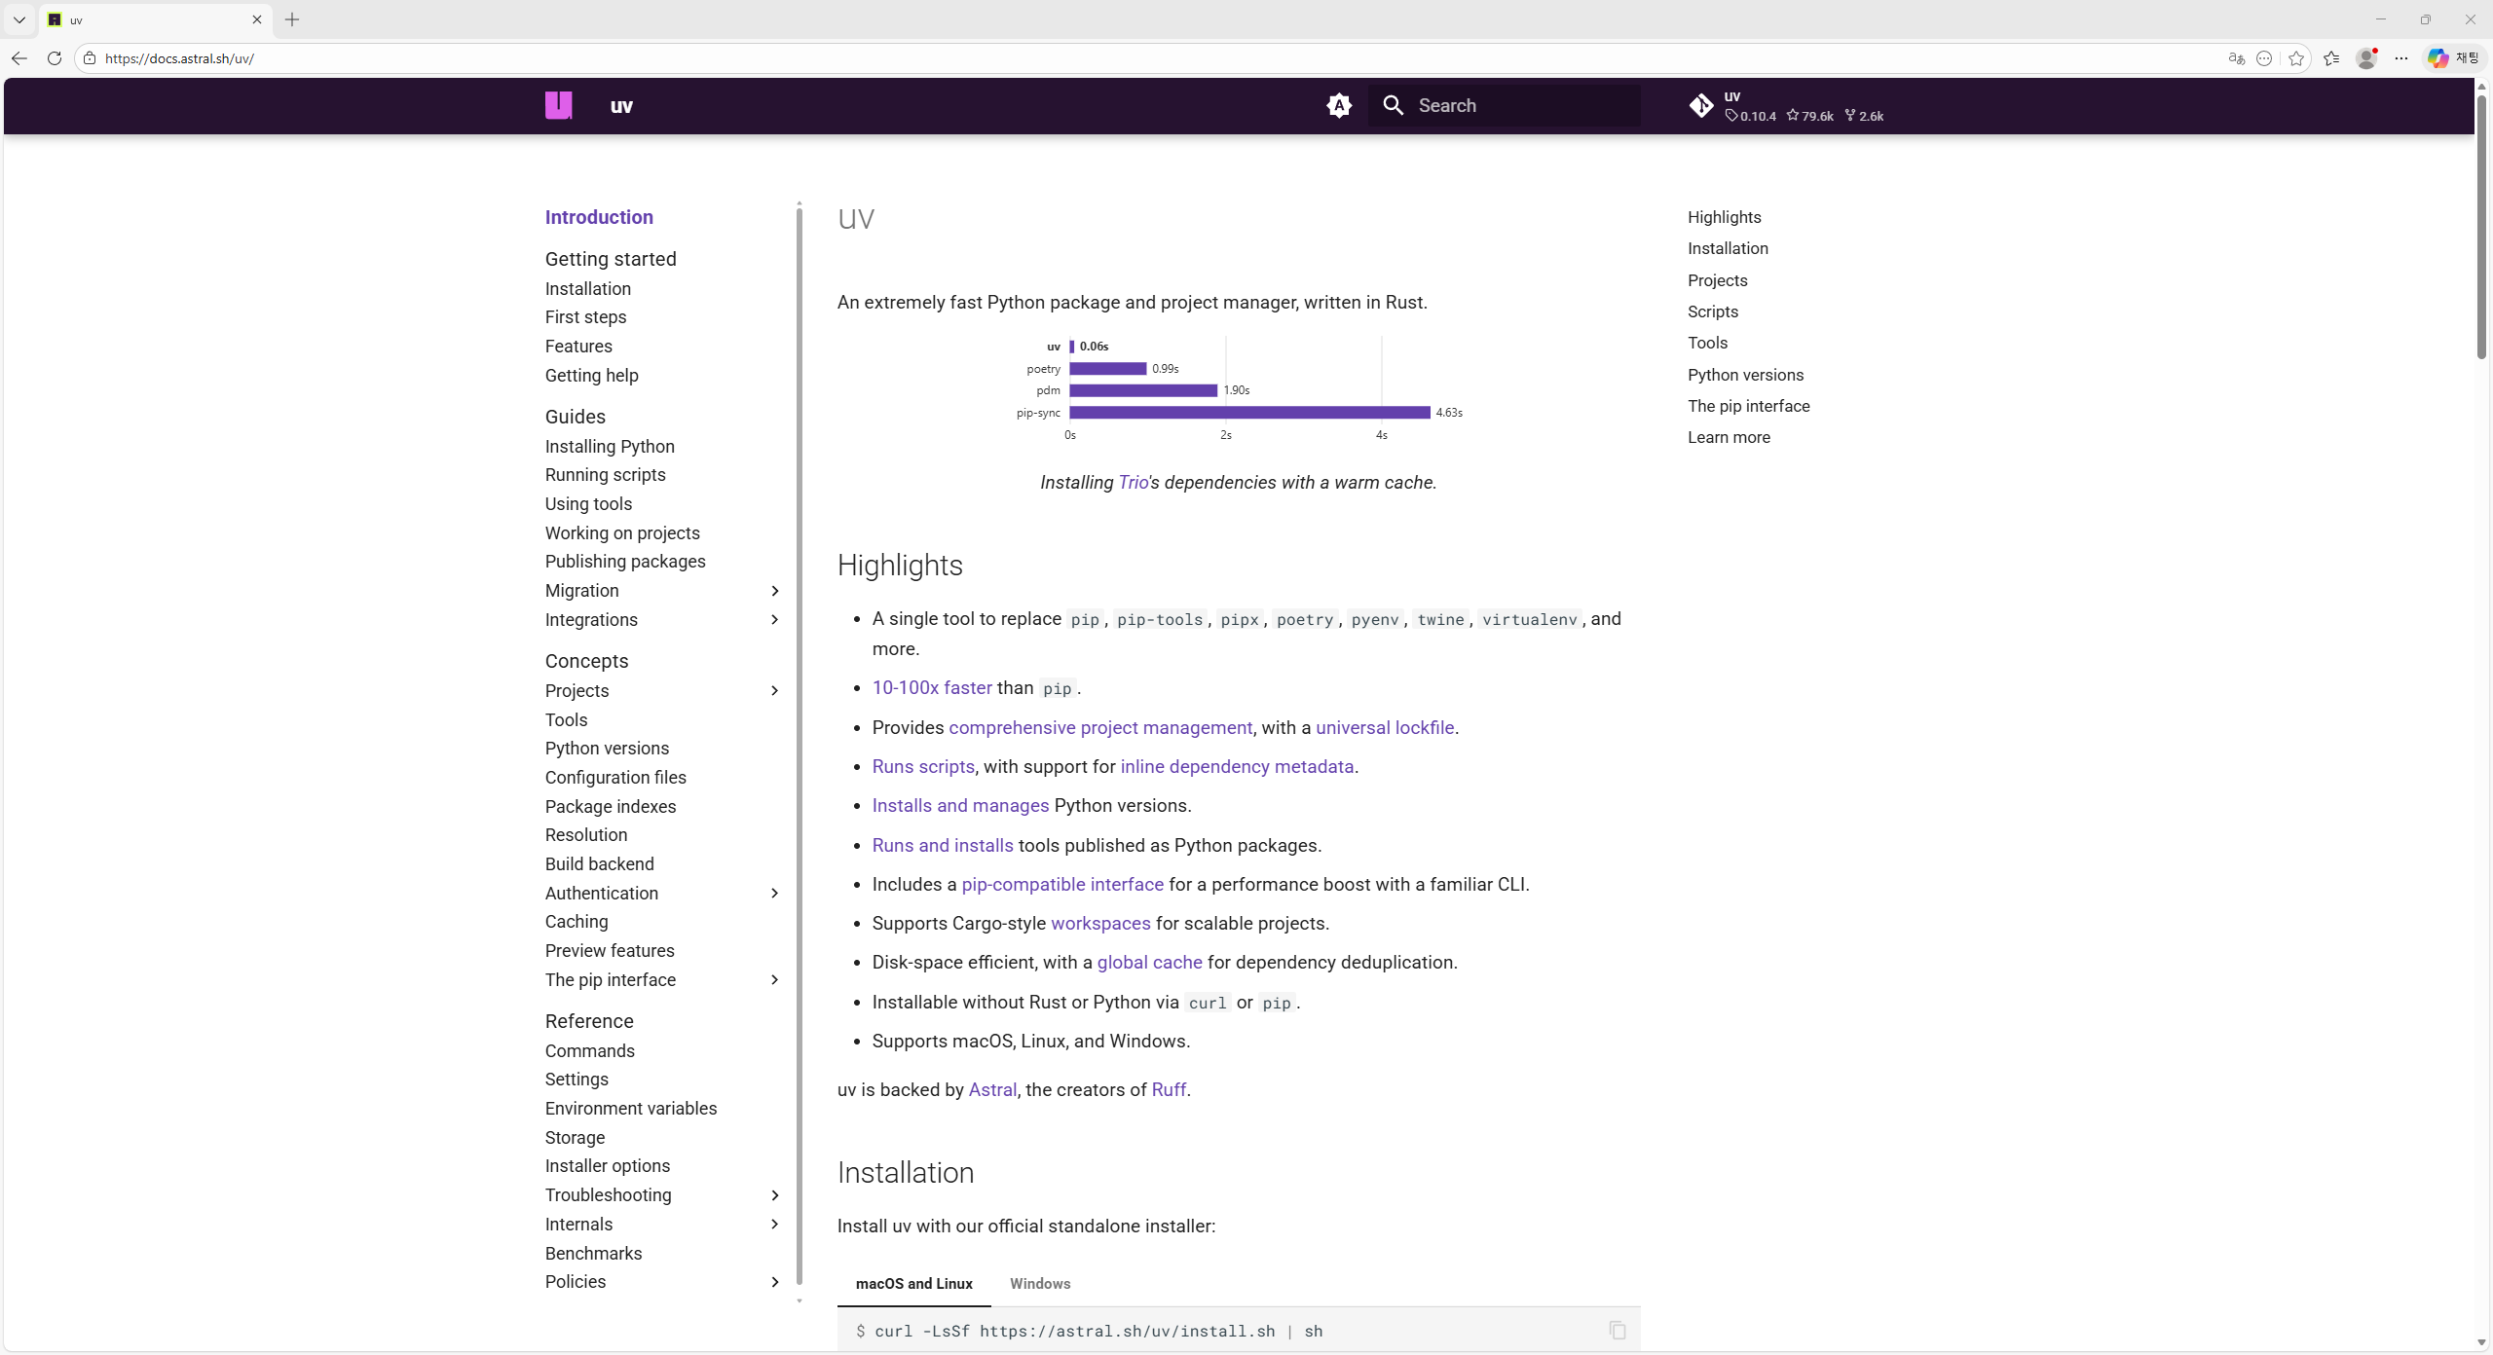This screenshot has height=1355, width=2493.
Task: Refresh the page with reload icon
Action: coord(55,58)
